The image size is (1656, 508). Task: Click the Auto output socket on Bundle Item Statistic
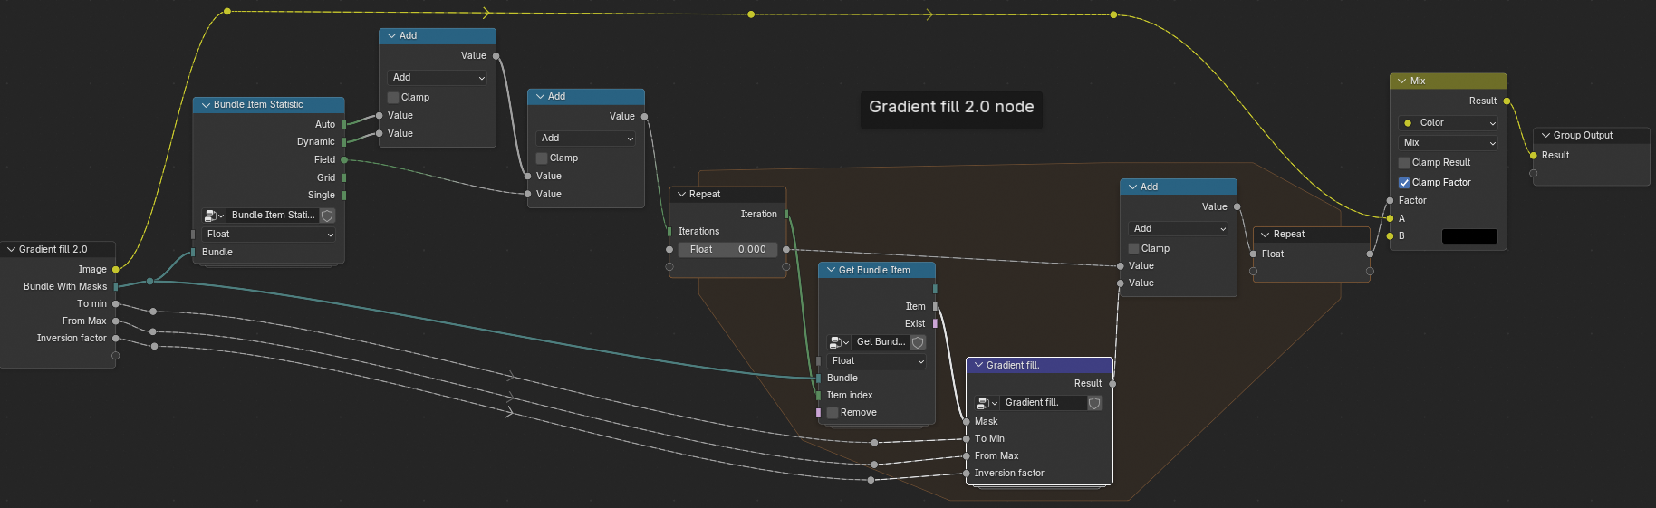tap(344, 124)
